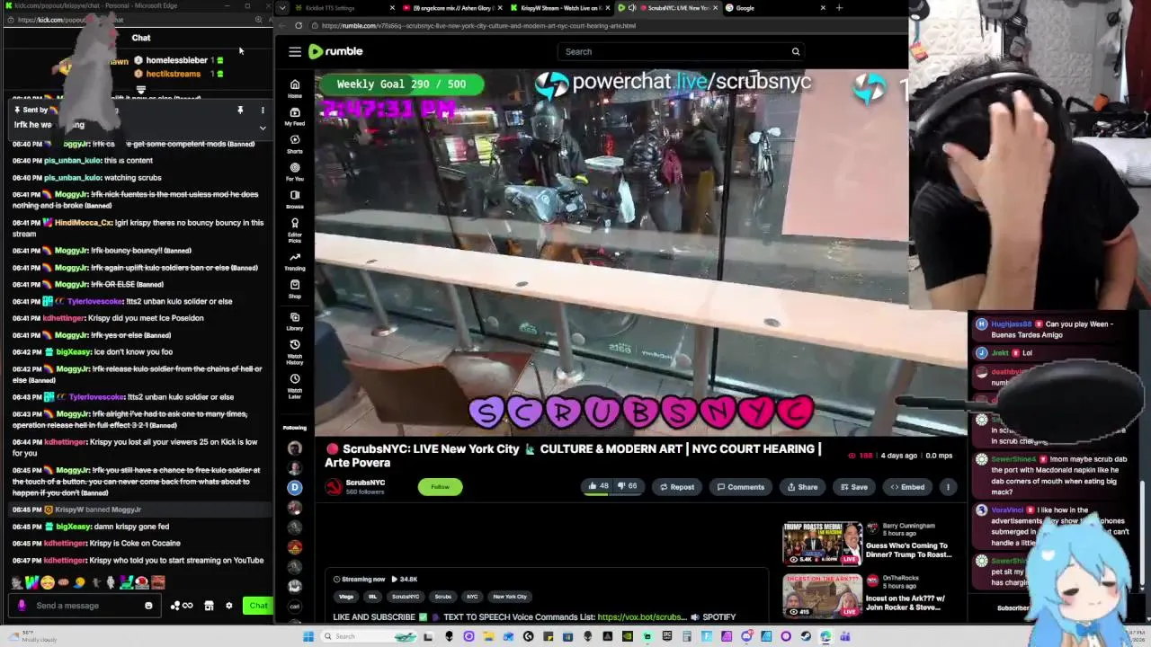Repost the ScrubsNYC stream
Viewport: 1151px width, 647px height.
[677, 487]
